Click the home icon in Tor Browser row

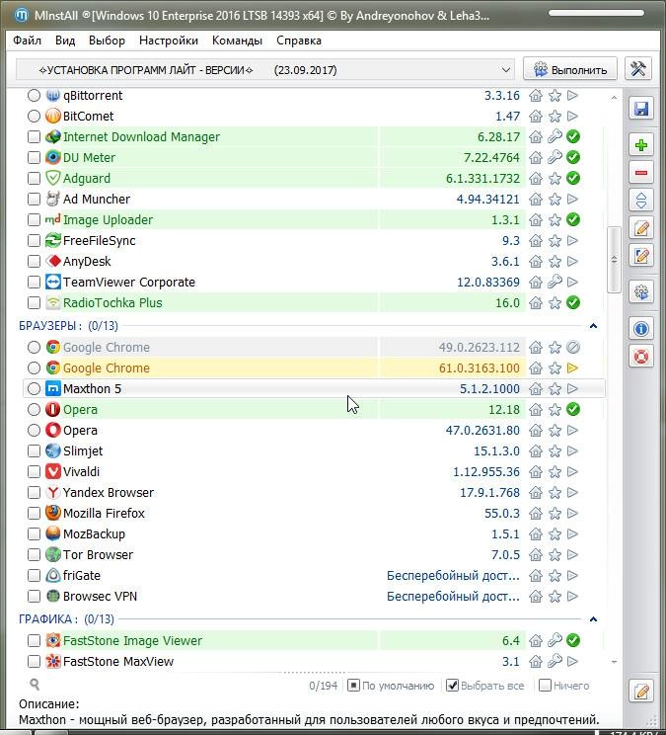pyautogui.click(x=536, y=555)
